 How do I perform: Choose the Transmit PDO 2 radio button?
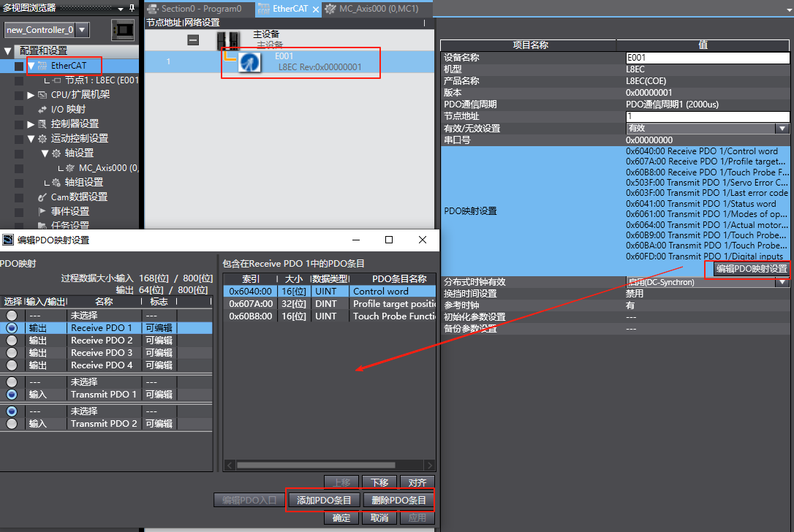[x=12, y=423]
